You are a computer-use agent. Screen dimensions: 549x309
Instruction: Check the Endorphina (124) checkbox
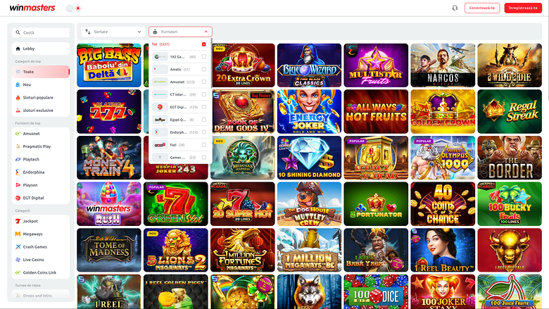pos(204,132)
